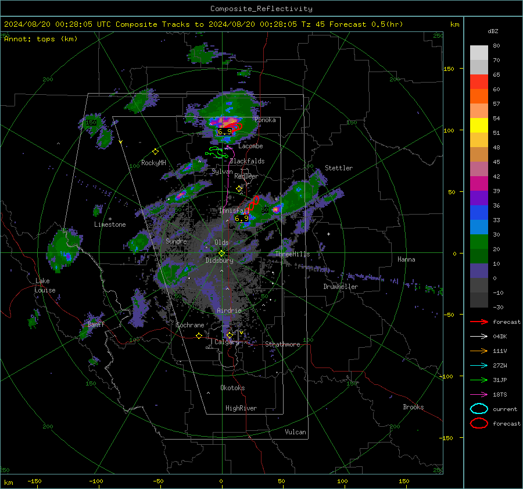Click the red forecast arrow in legend
The image size is (523, 489).
point(479,322)
